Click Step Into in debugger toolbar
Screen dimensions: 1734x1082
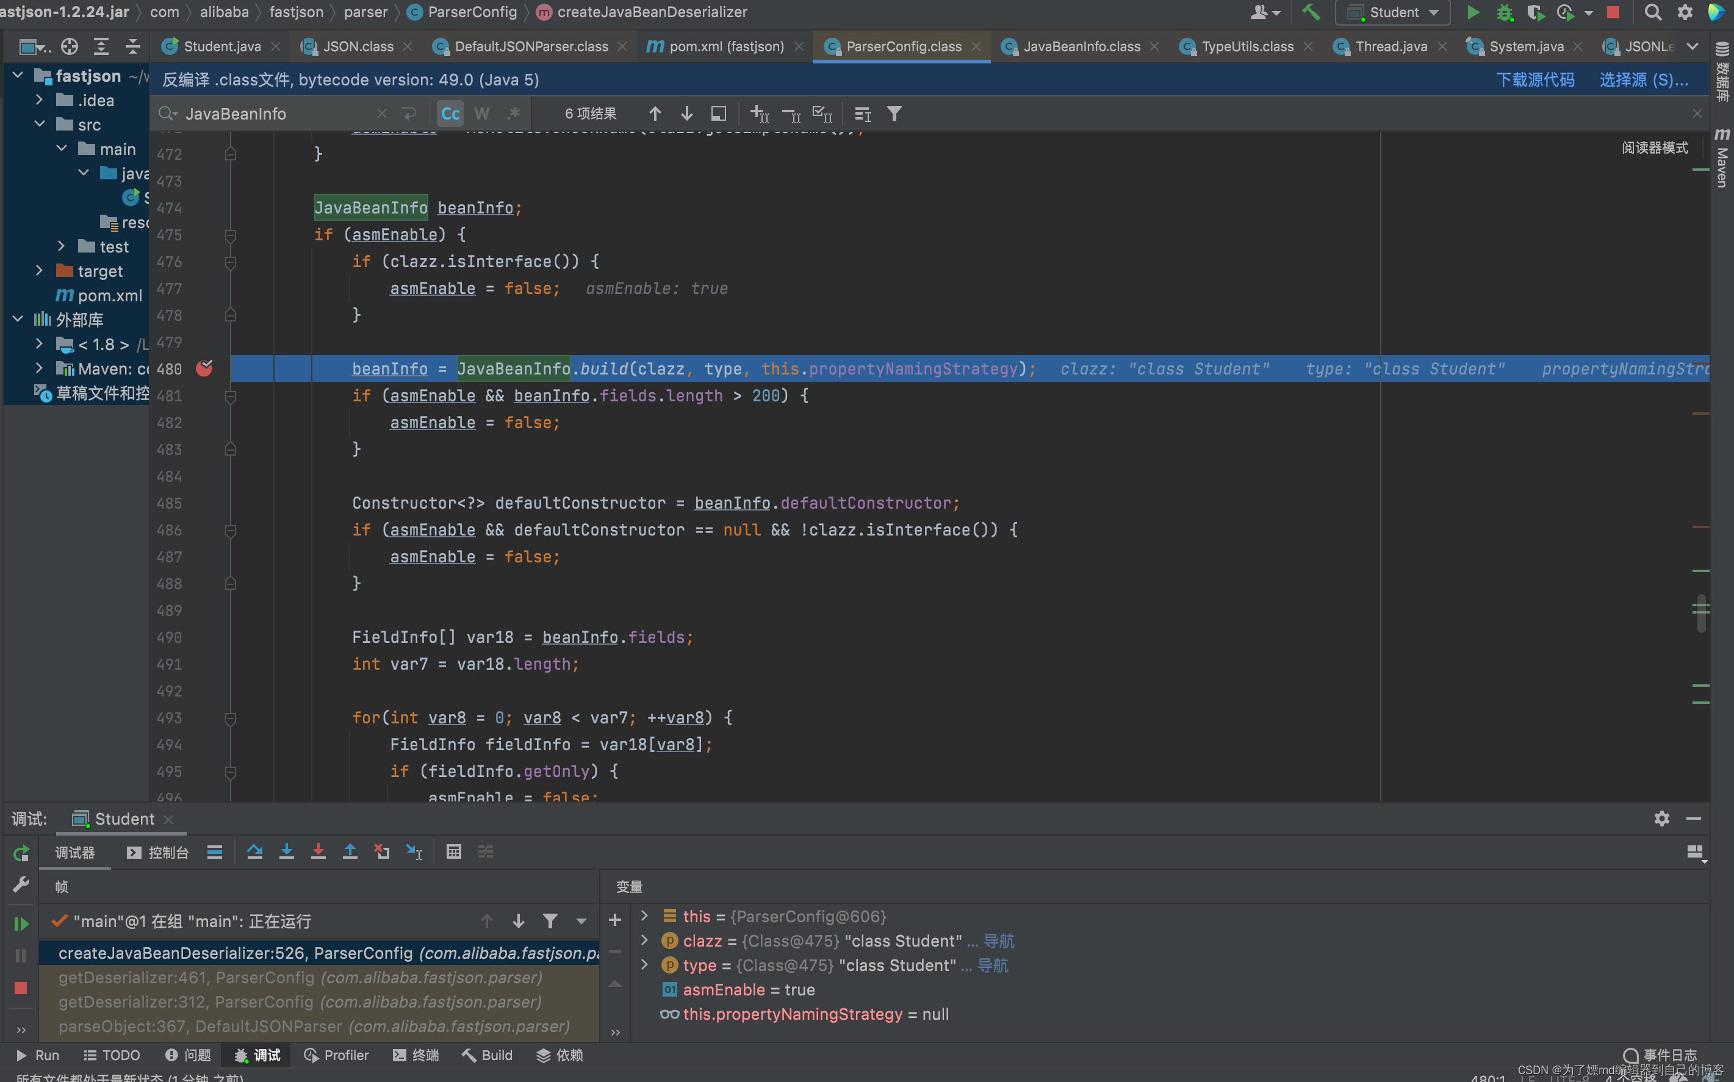point(286,851)
